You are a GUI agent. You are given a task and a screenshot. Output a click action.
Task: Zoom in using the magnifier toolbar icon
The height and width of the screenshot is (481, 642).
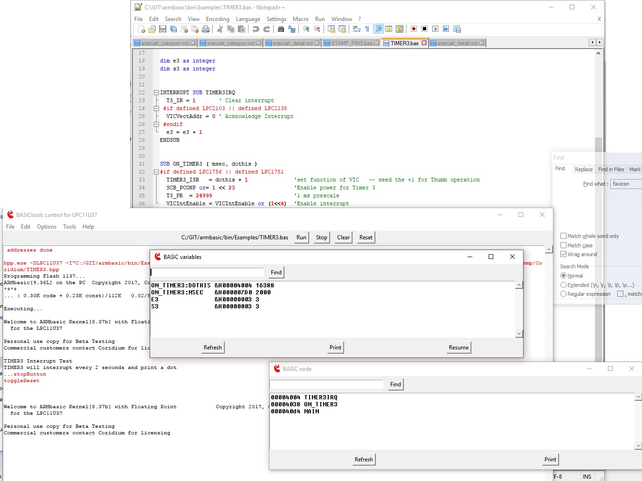click(305, 29)
